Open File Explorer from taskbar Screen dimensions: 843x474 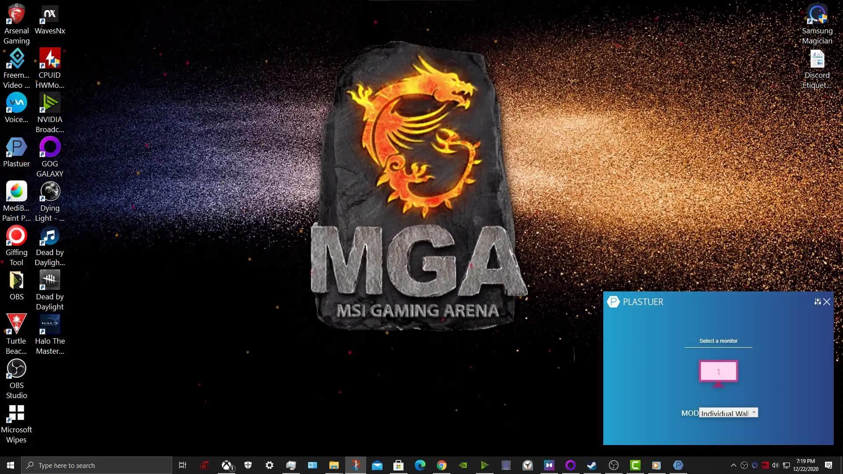(x=334, y=465)
